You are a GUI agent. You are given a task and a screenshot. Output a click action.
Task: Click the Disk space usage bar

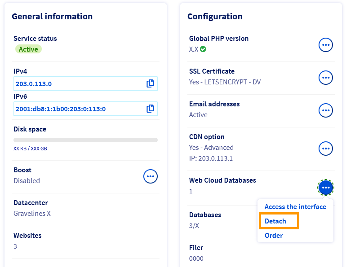pos(85,140)
